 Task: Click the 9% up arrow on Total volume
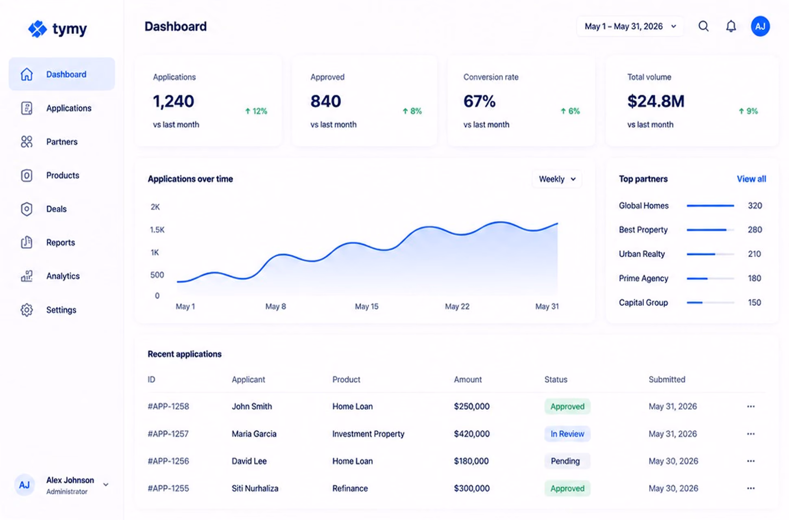pyautogui.click(x=741, y=111)
